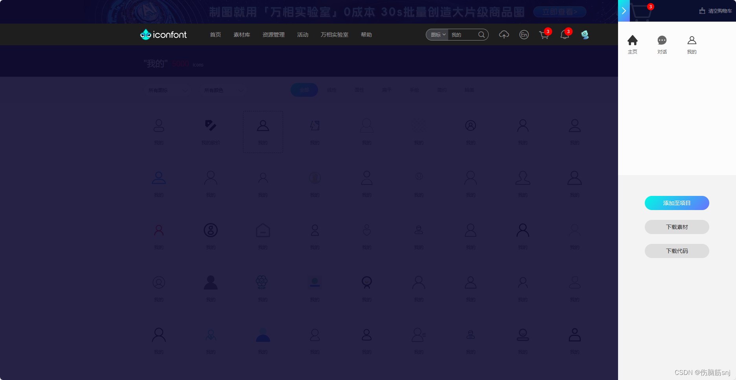Switch language with the En icon
This screenshot has height=380, width=736.
click(x=524, y=35)
